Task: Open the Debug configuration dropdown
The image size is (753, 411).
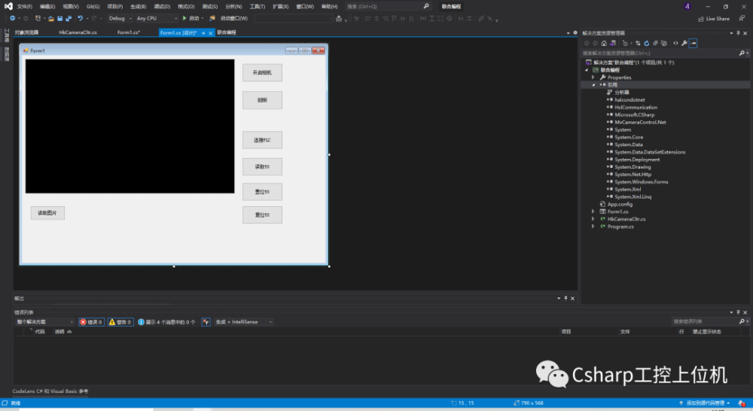Action: [x=119, y=18]
